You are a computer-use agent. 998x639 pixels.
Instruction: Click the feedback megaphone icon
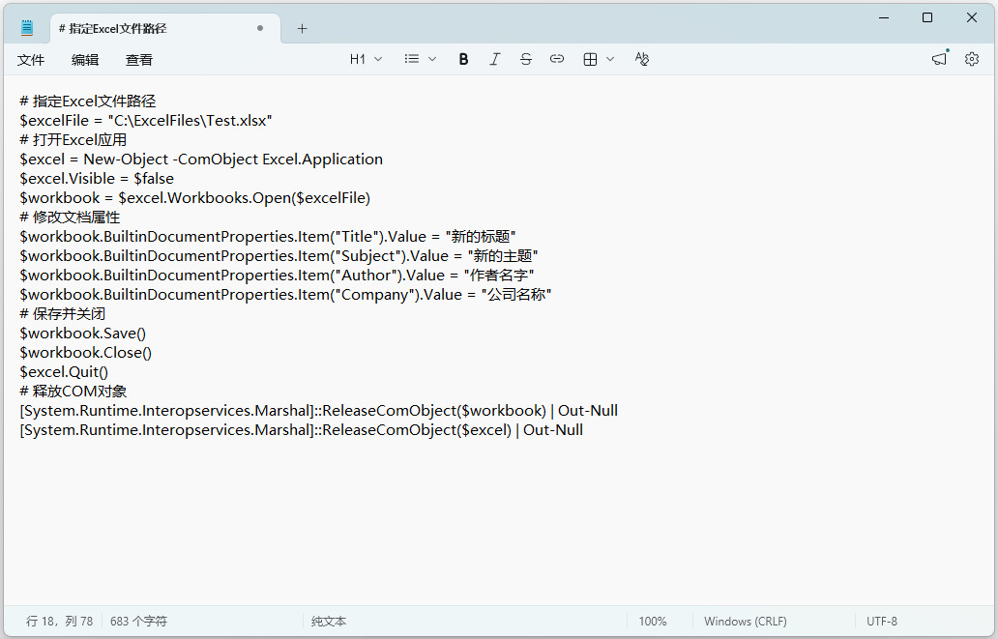[x=939, y=59]
